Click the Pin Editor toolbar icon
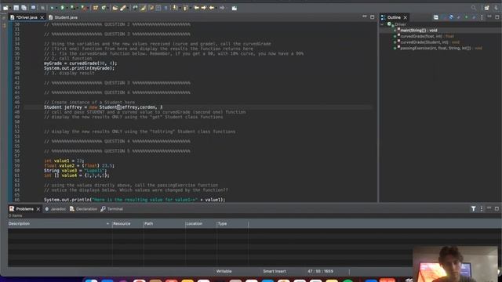502x282 pixels. click(x=235, y=8)
